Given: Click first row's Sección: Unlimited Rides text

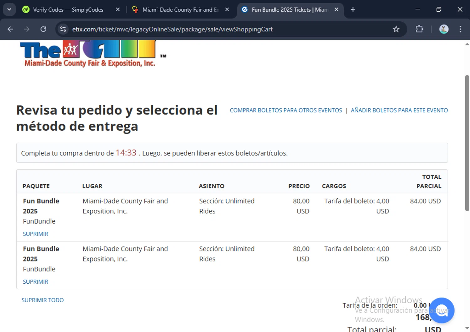Looking at the screenshot, I should [x=227, y=206].
